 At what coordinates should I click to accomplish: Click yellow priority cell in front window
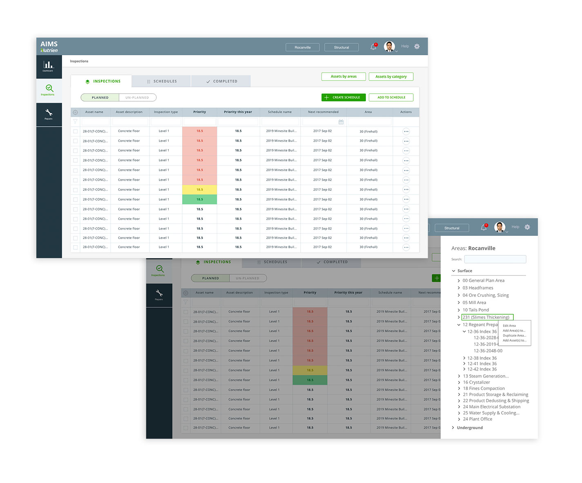tap(200, 190)
